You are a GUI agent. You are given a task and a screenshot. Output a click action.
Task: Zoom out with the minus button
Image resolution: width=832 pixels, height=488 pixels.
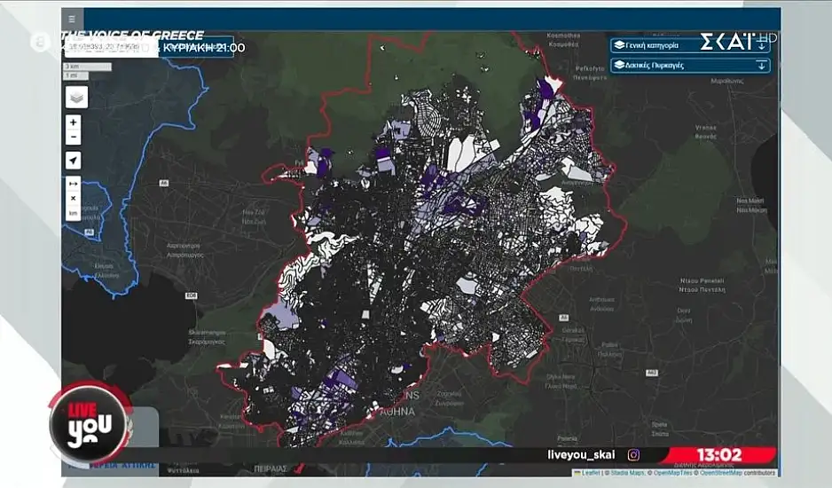[73, 137]
